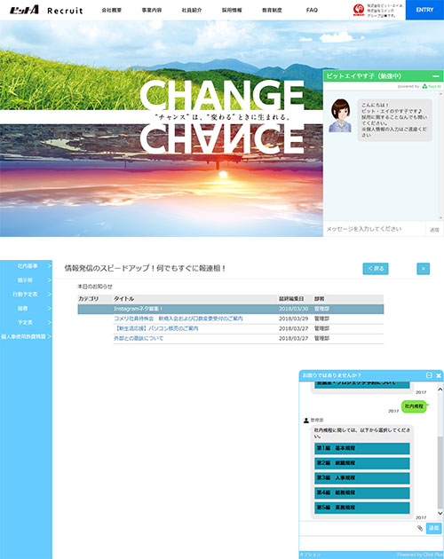Click scroll-up arrow in Chat Plus window

coord(440,390)
